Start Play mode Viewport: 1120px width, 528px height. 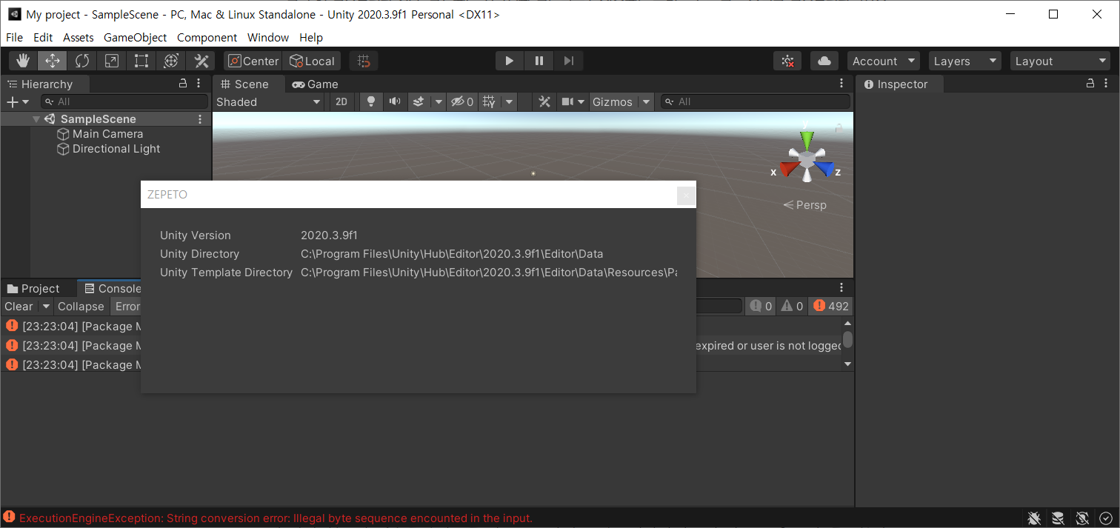coord(509,61)
